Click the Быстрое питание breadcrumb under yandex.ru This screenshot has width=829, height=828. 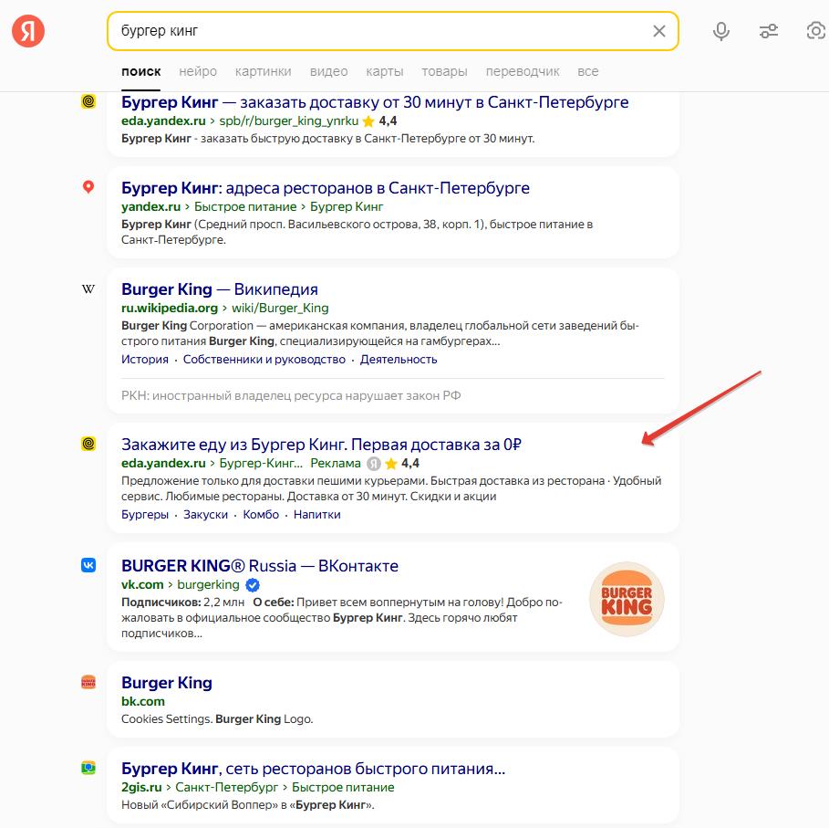tap(245, 207)
